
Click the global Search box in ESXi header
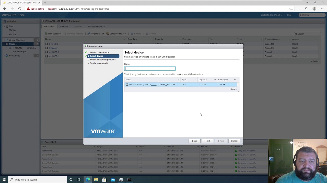coord(312,15)
